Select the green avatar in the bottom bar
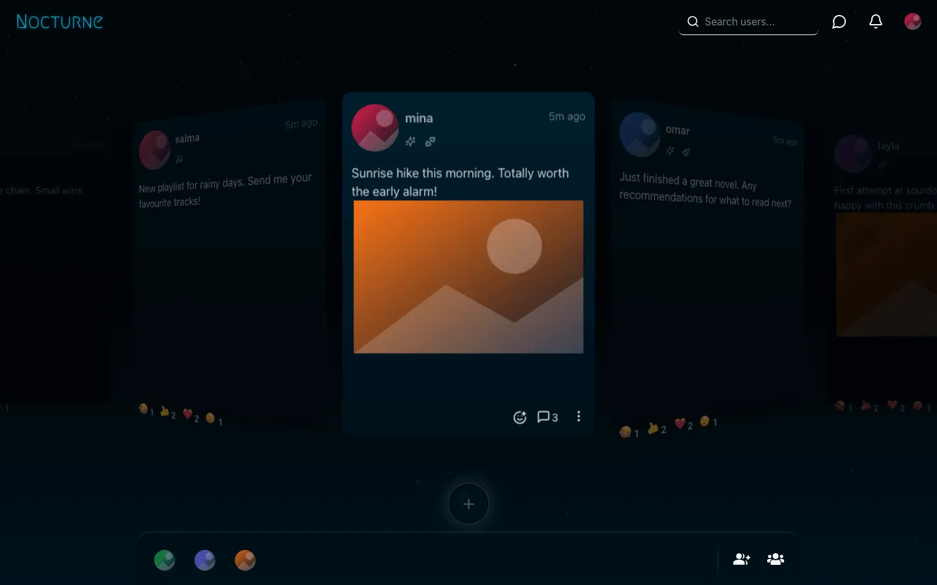 (x=165, y=560)
